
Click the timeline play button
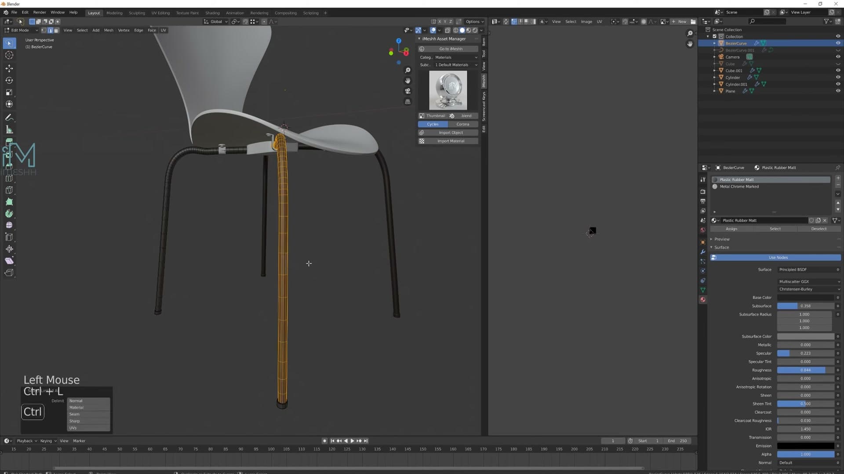[x=352, y=441]
